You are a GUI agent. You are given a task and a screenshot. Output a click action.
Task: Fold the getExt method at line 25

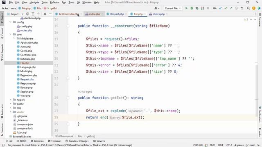[68, 98]
